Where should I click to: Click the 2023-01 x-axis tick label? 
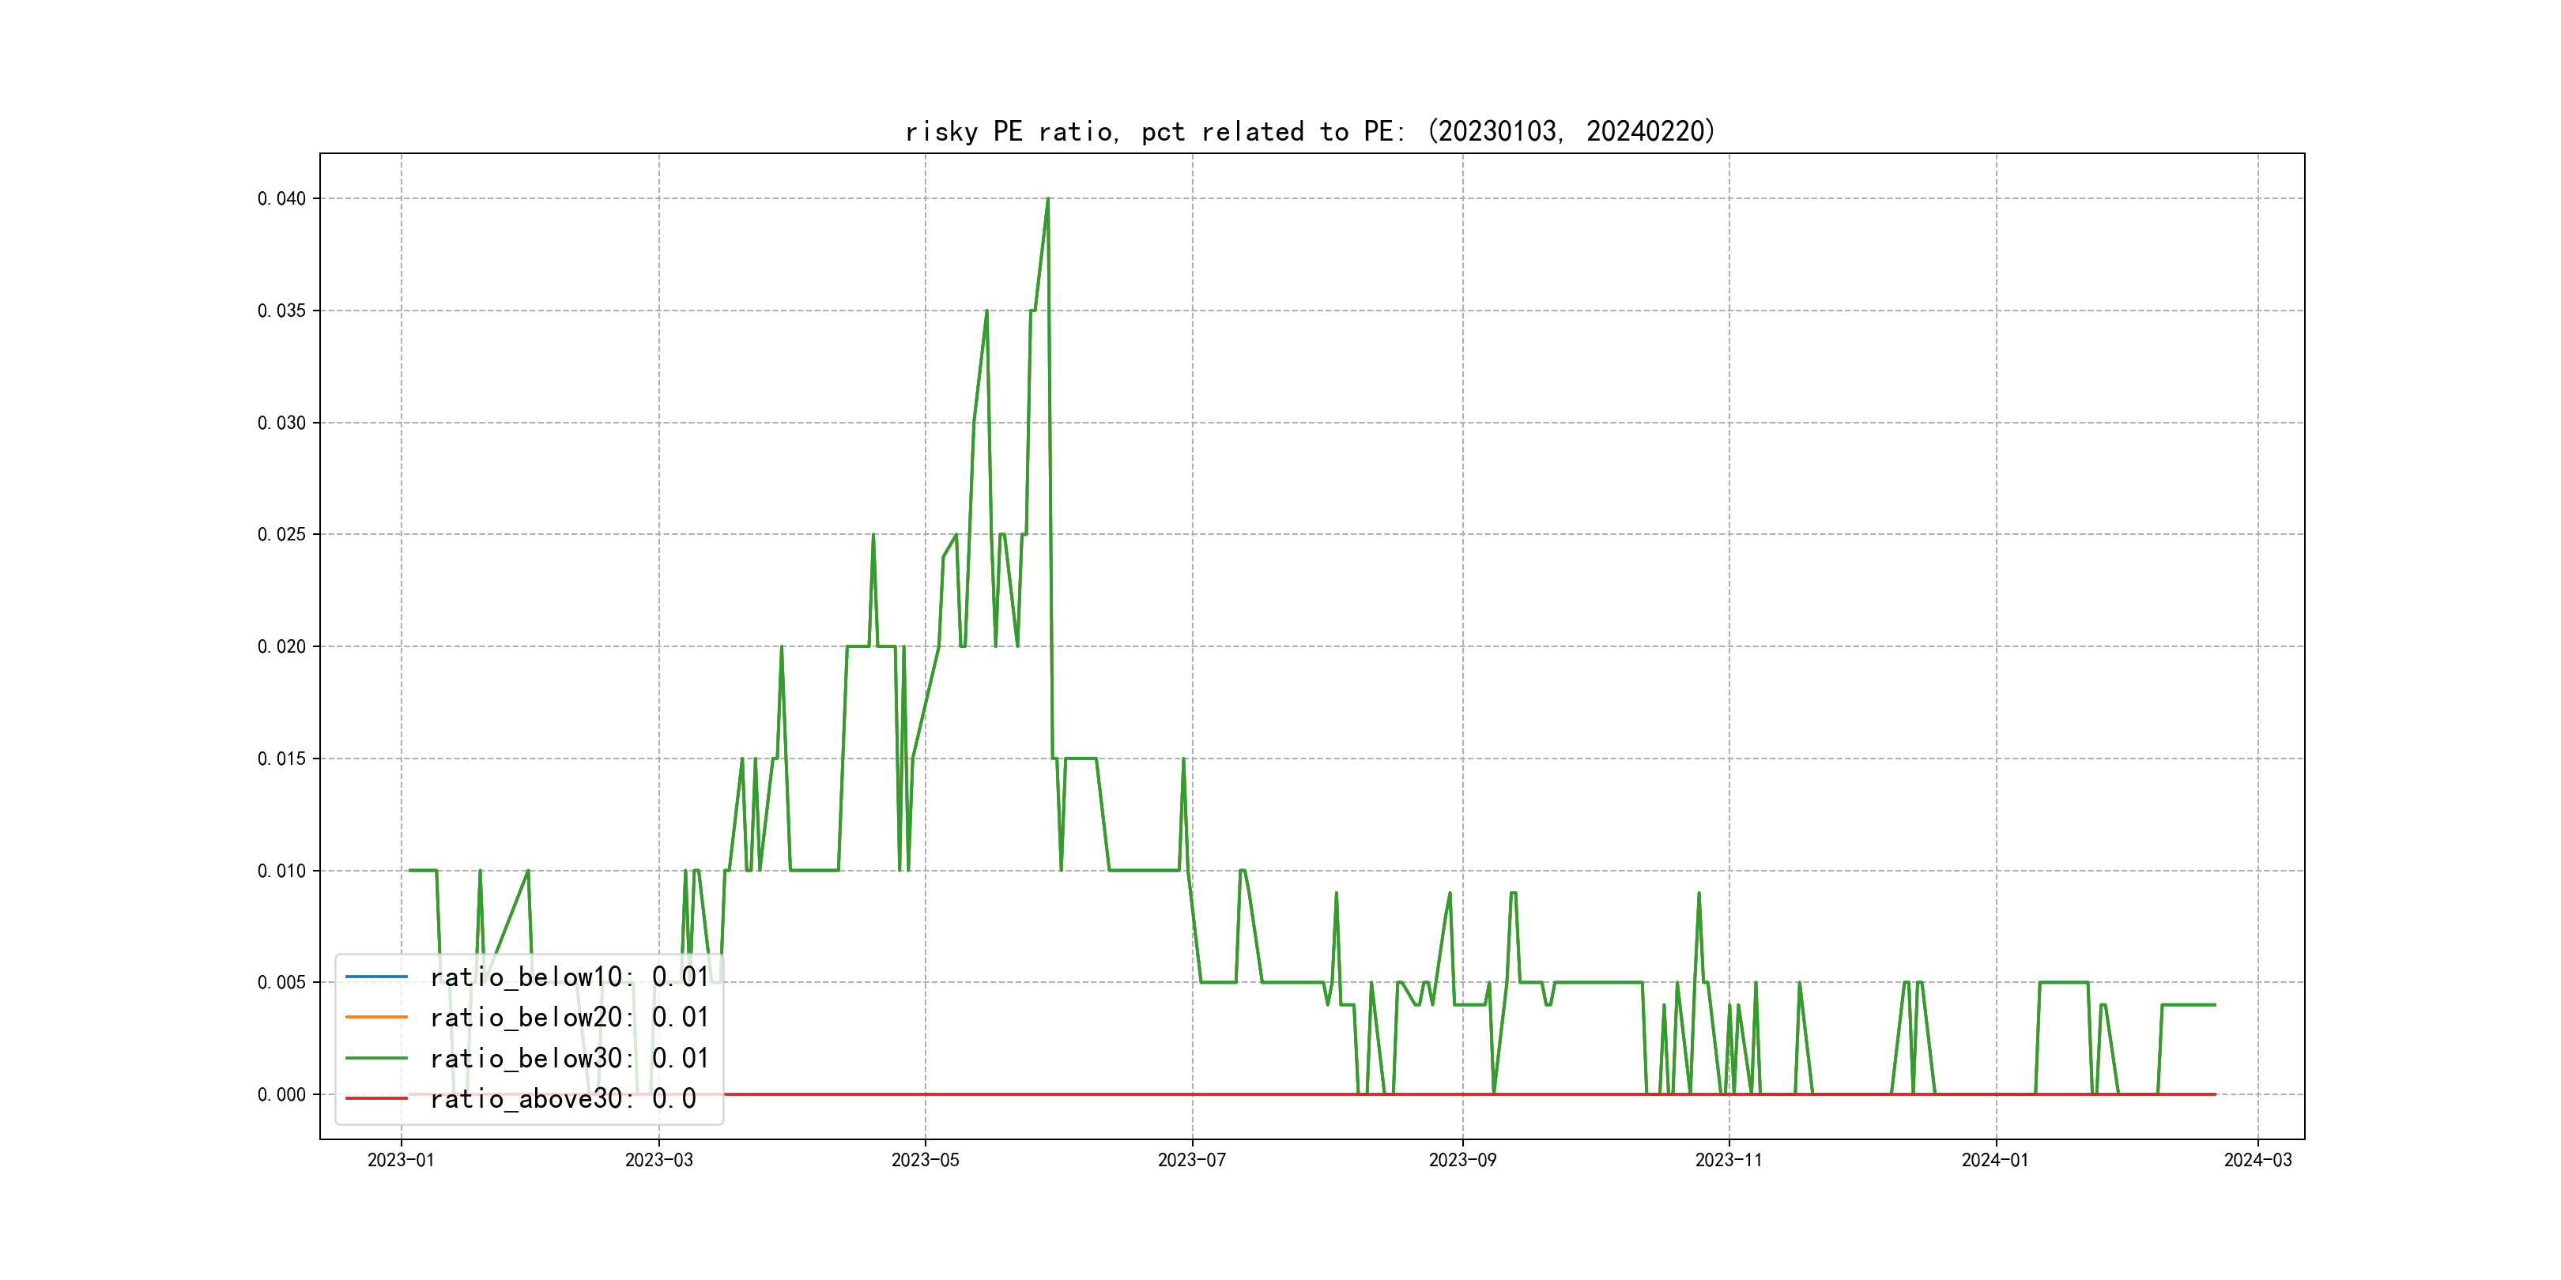(x=401, y=1160)
